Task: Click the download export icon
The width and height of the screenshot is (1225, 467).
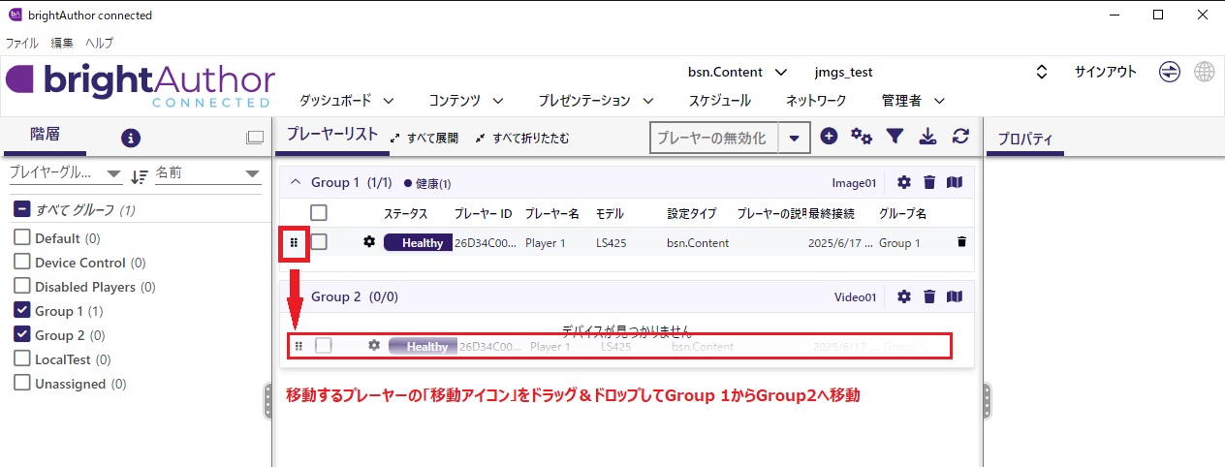Action: [927, 137]
